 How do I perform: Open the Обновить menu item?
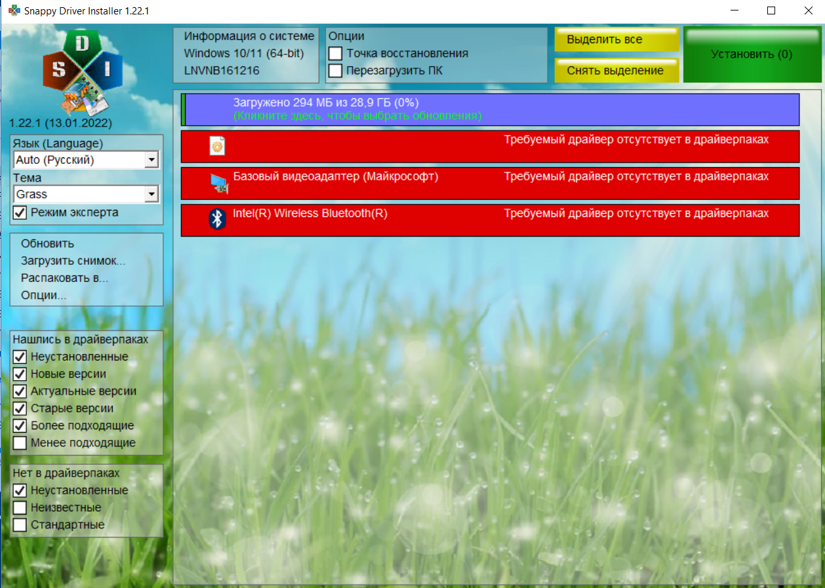47,244
